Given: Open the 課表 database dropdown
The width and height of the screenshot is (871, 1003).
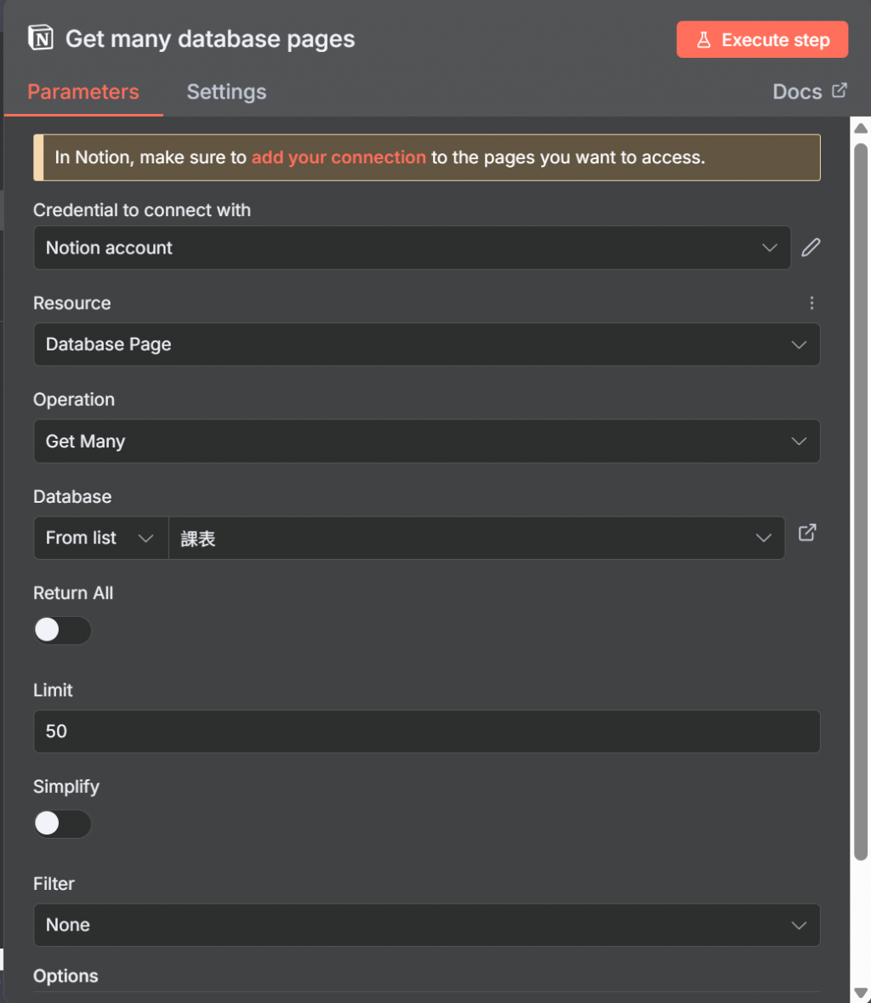Looking at the screenshot, I should pyautogui.click(x=476, y=538).
